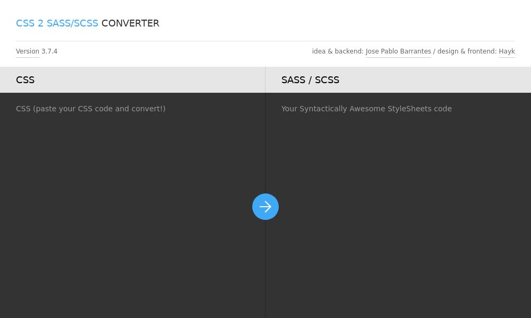Screen dimensions: 531x318
Task: Open the Hayk credit link
Action: 507,51
